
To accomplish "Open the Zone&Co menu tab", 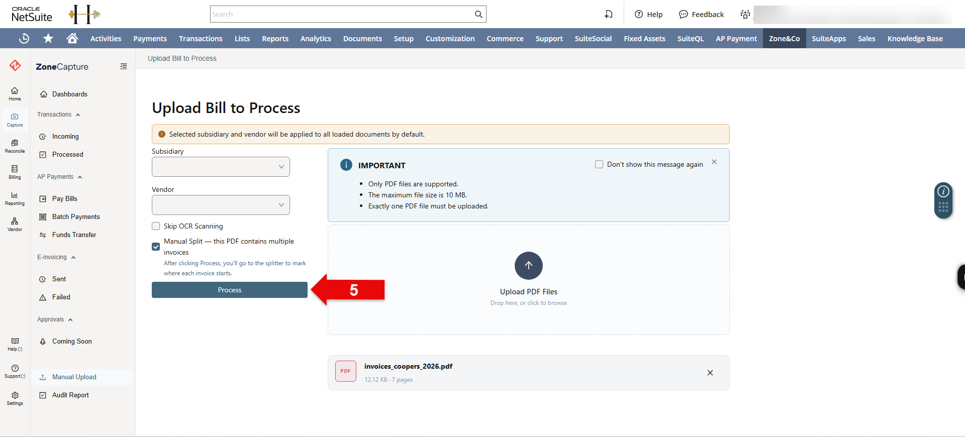I will [x=784, y=38].
